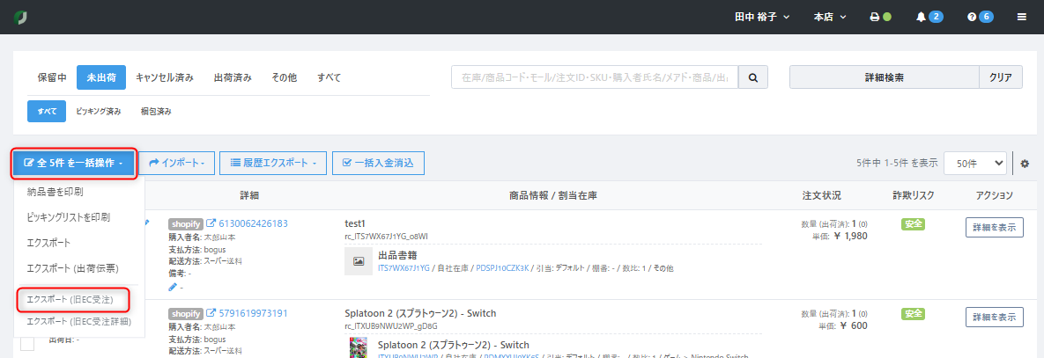This screenshot has width=1044, height=358.
Task: Switch to the その他 tab
Action: 285,77
